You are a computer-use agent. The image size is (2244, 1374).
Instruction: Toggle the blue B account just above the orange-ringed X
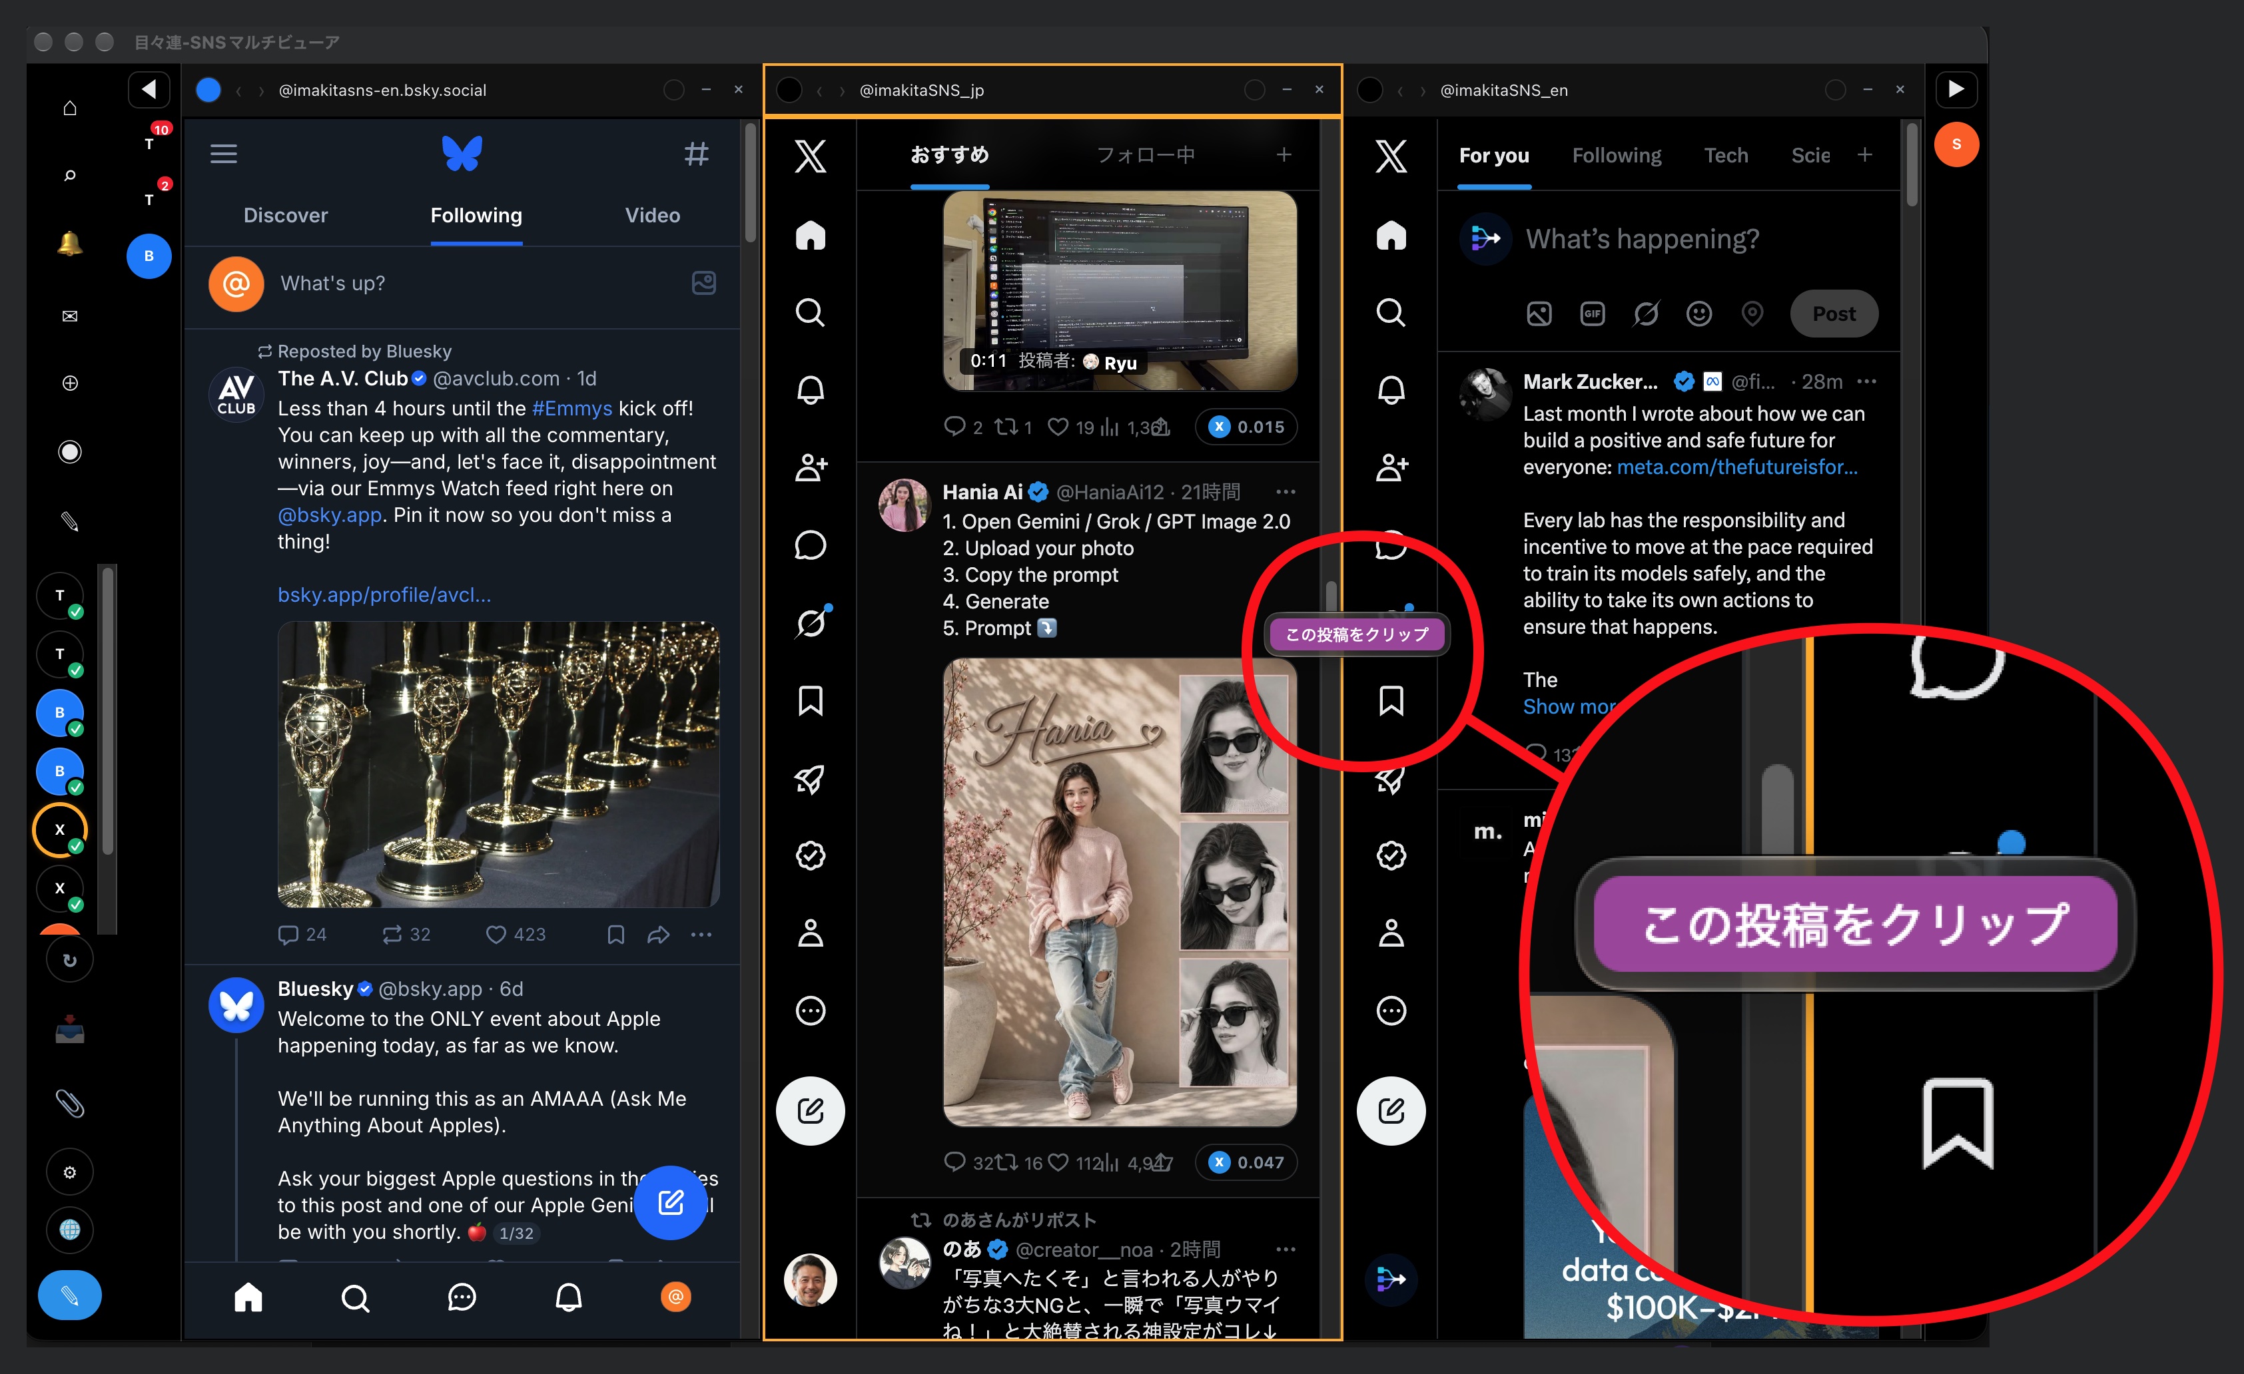(x=60, y=772)
